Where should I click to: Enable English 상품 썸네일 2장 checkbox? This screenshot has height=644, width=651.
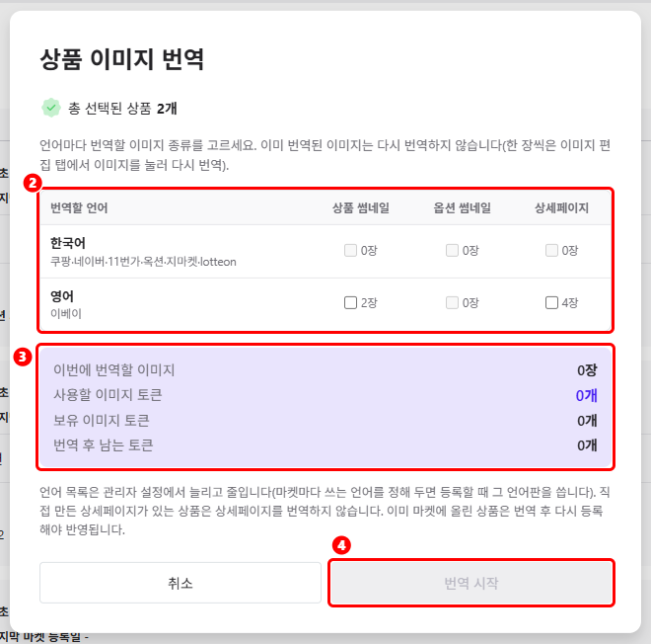click(x=350, y=302)
